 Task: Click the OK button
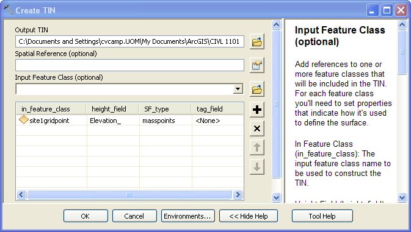click(x=85, y=216)
